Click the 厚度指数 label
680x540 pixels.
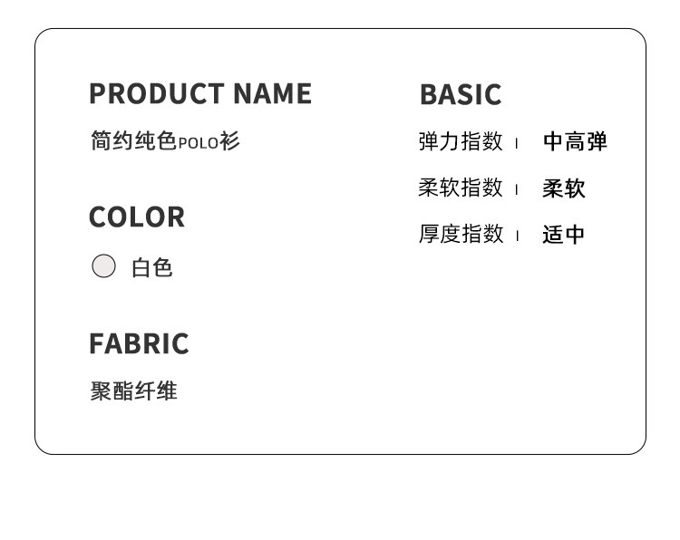pyautogui.click(x=461, y=234)
